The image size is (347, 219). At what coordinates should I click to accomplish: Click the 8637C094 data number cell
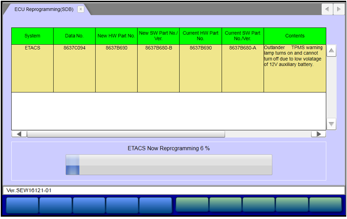click(x=74, y=48)
